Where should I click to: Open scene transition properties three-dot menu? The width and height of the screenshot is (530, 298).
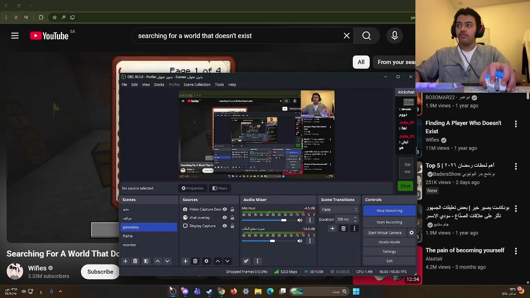coord(354,228)
